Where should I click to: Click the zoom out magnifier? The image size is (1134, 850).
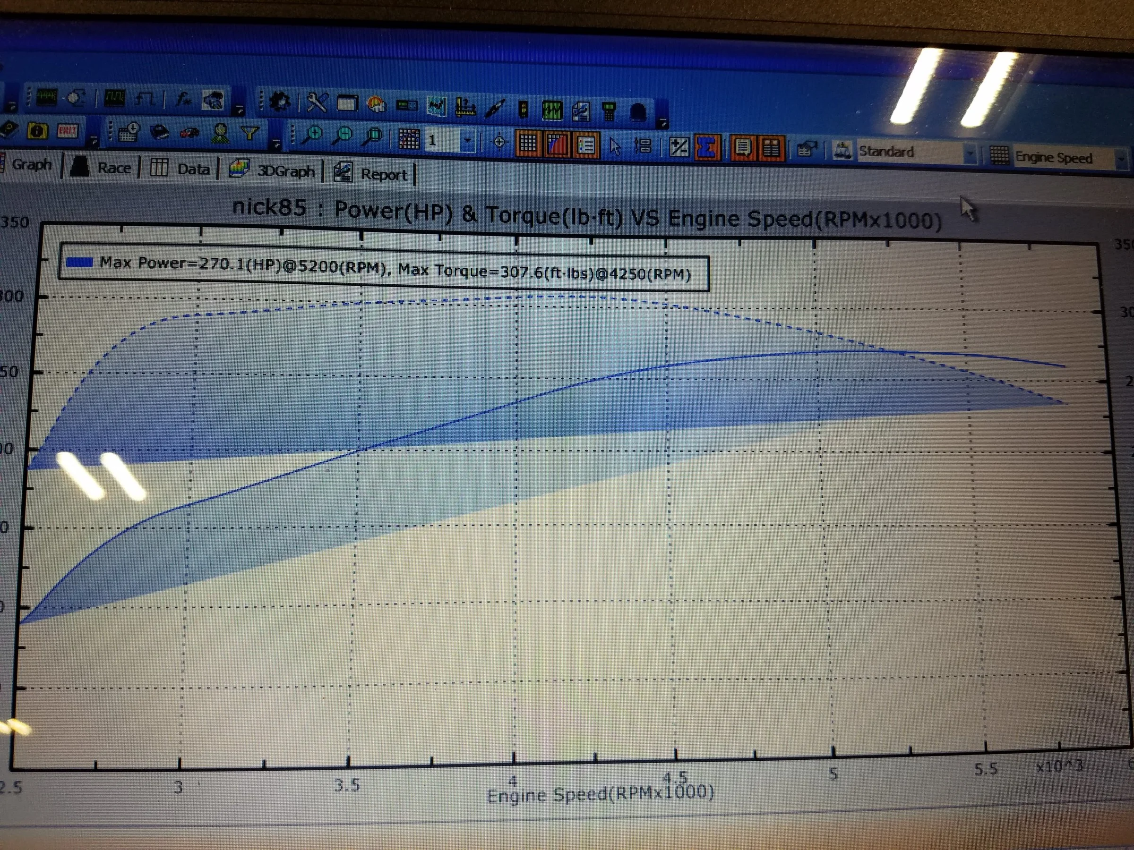[342, 136]
